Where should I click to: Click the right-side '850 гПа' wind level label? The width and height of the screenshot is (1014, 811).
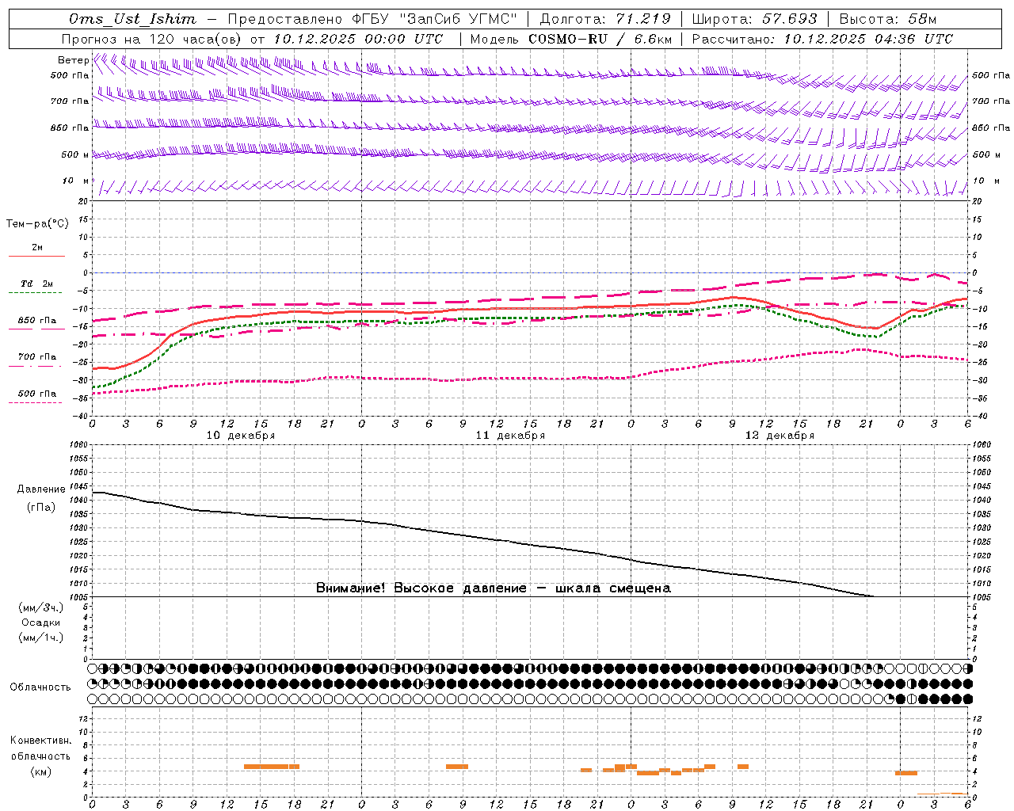coord(991,128)
